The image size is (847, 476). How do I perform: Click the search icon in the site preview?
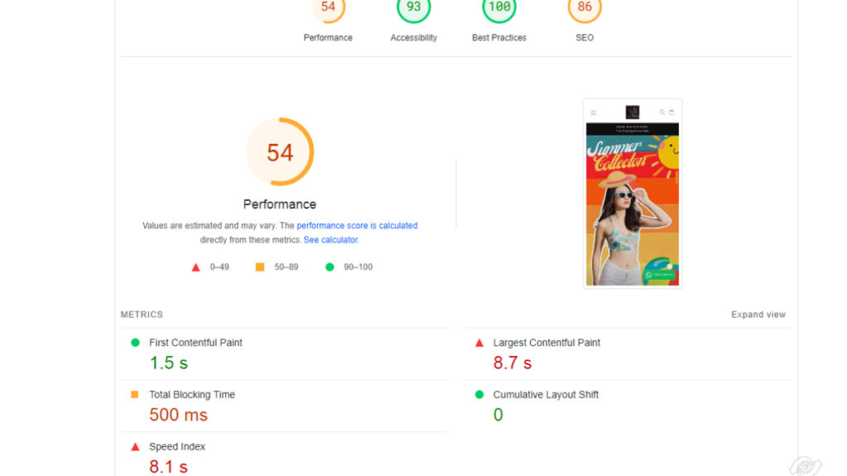pos(661,112)
